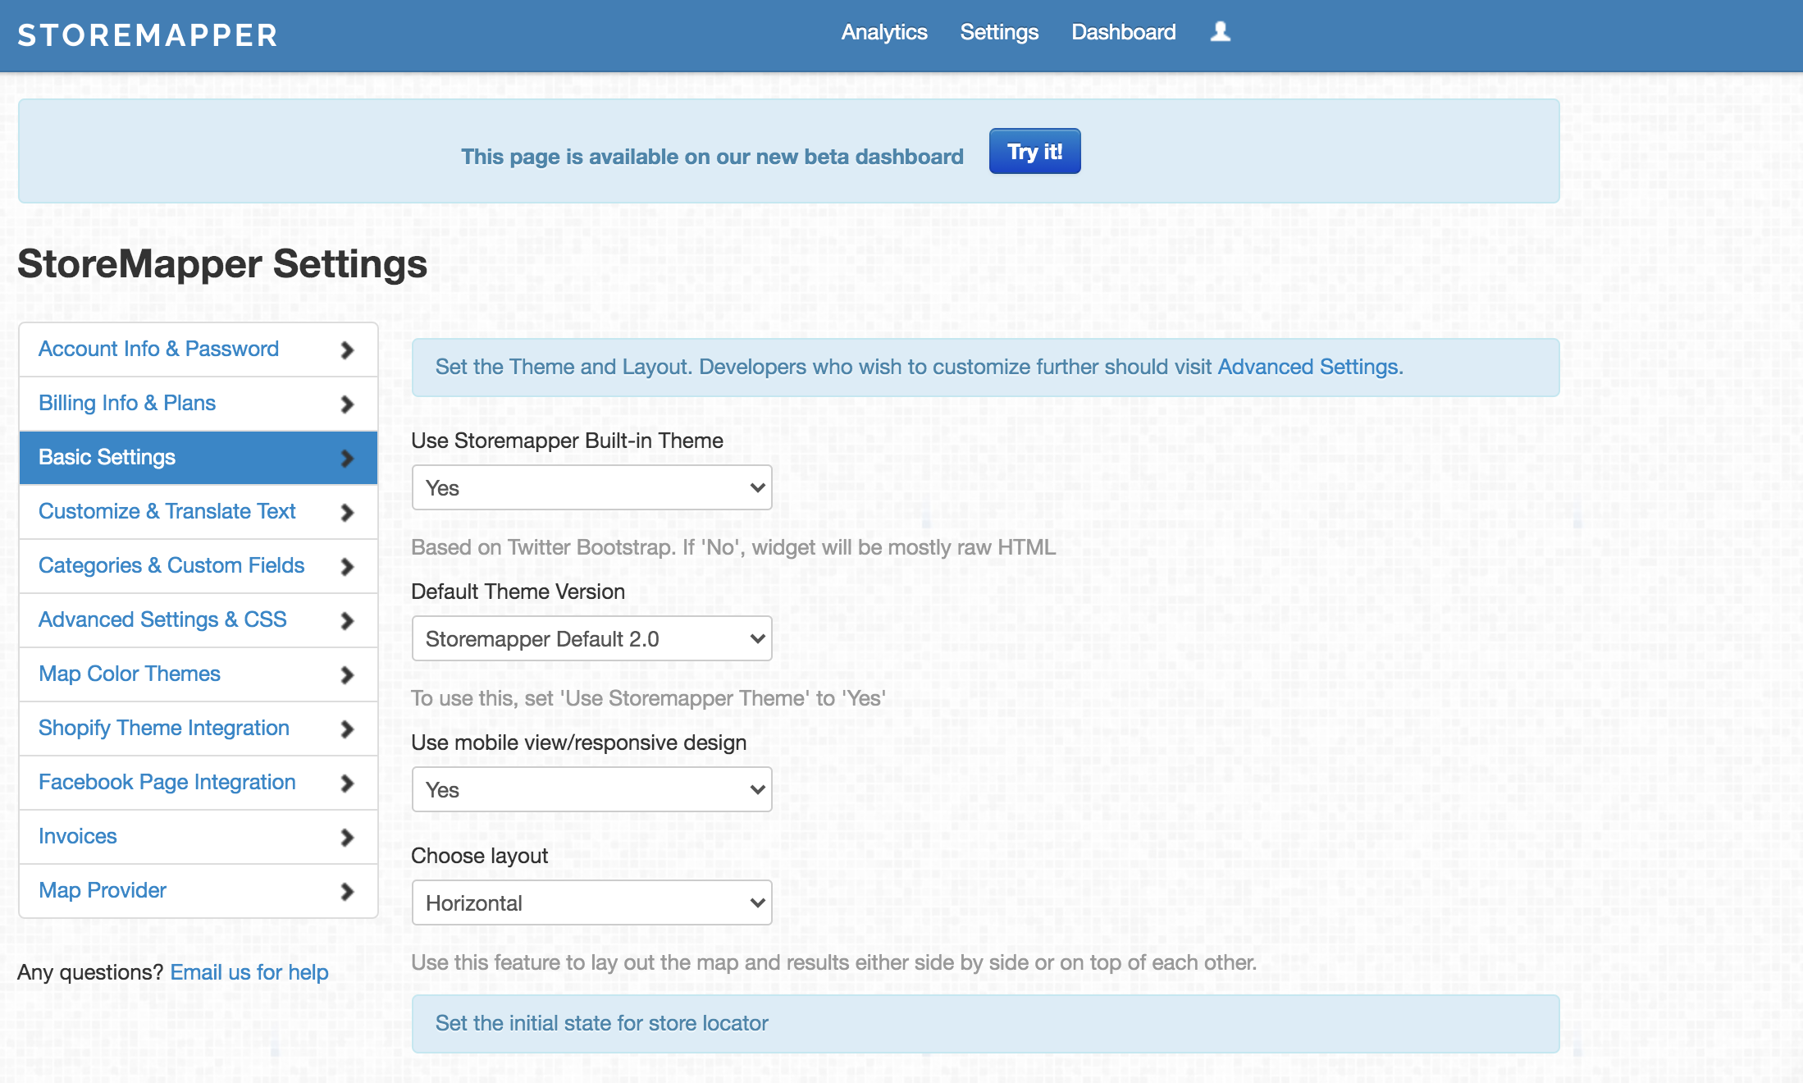
Task: Open Shopify Theme Integration section
Action: 198,729
